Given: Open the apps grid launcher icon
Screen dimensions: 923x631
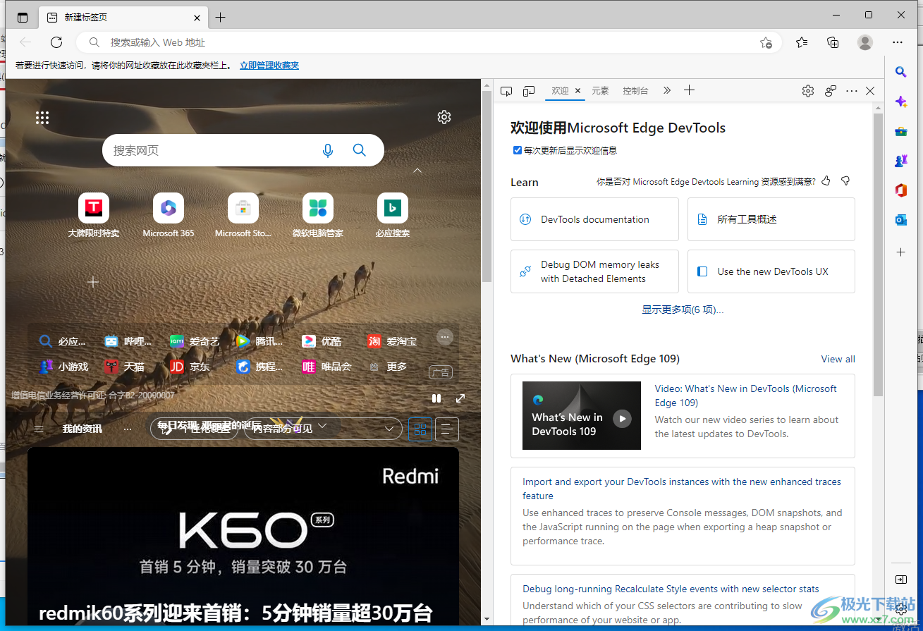Looking at the screenshot, I should [42, 118].
